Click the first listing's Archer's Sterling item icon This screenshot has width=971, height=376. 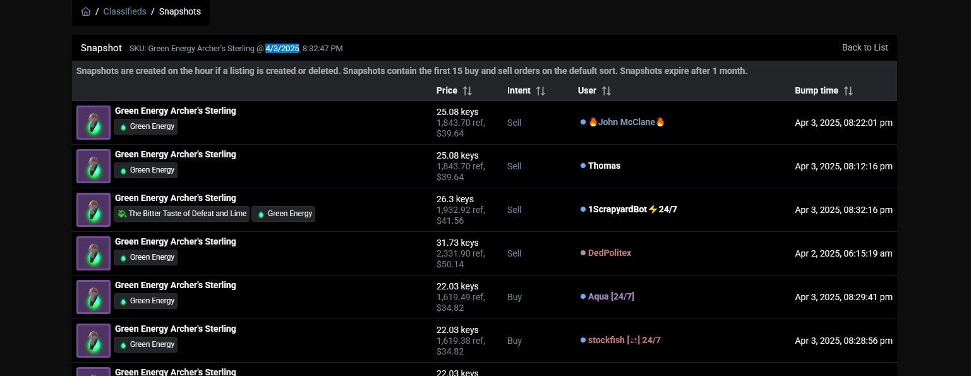(93, 123)
